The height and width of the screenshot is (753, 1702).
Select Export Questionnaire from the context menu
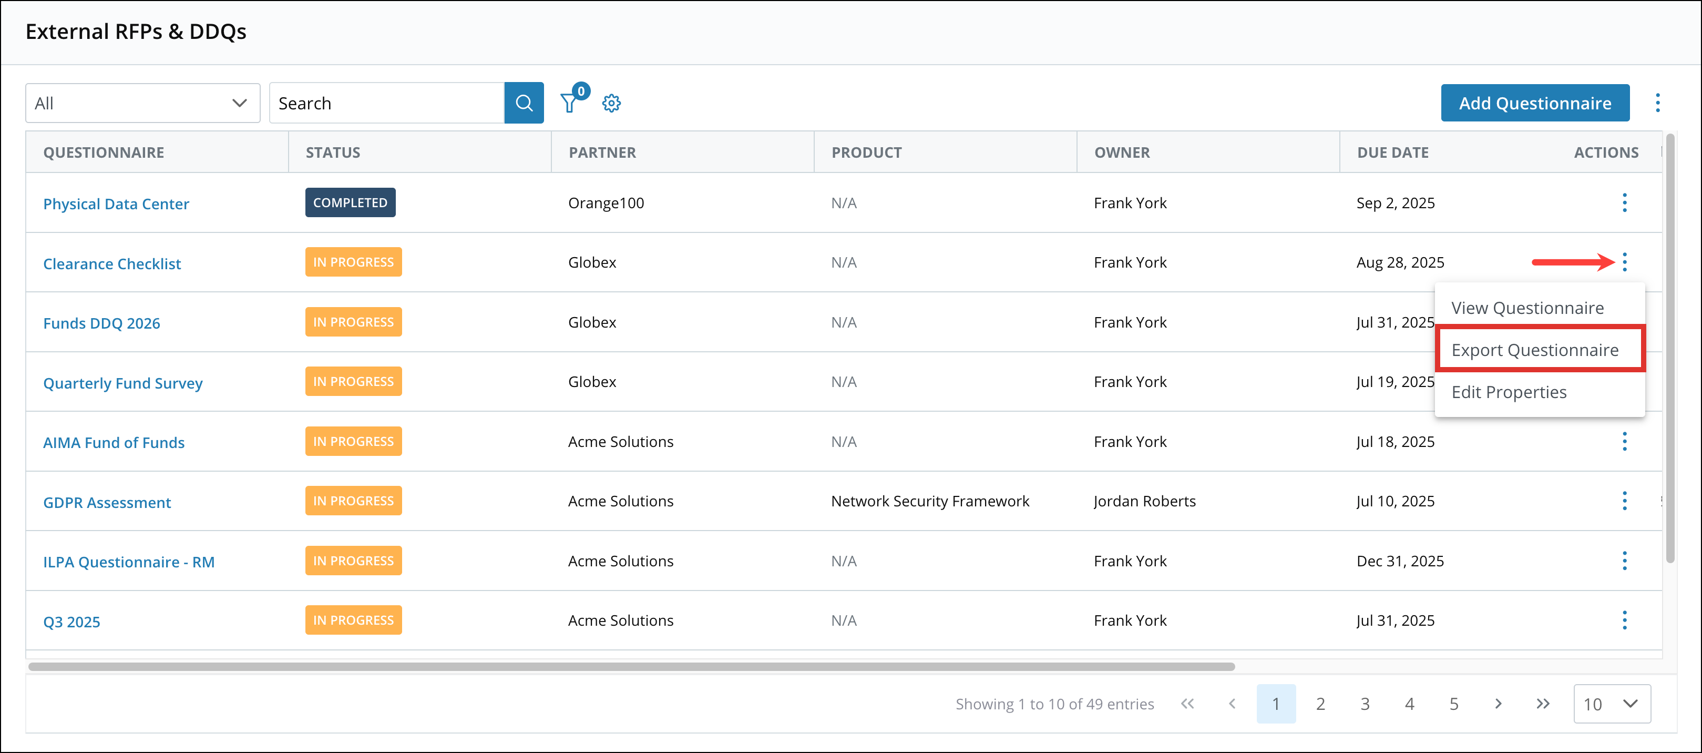(x=1535, y=350)
